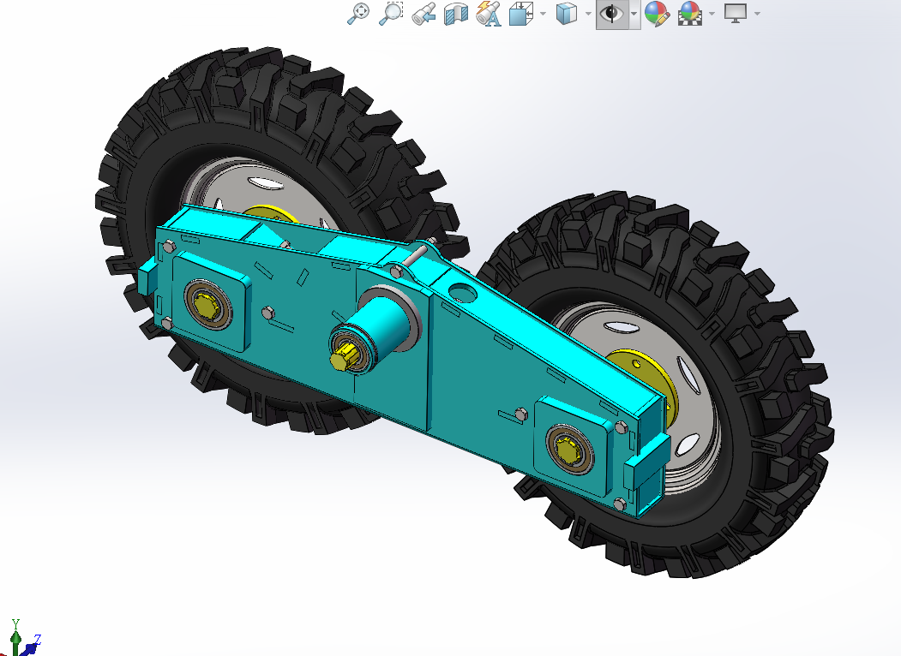Click the View Orientation cube icon
The width and height of the screenshot is (901, 656).
point(520,14)
